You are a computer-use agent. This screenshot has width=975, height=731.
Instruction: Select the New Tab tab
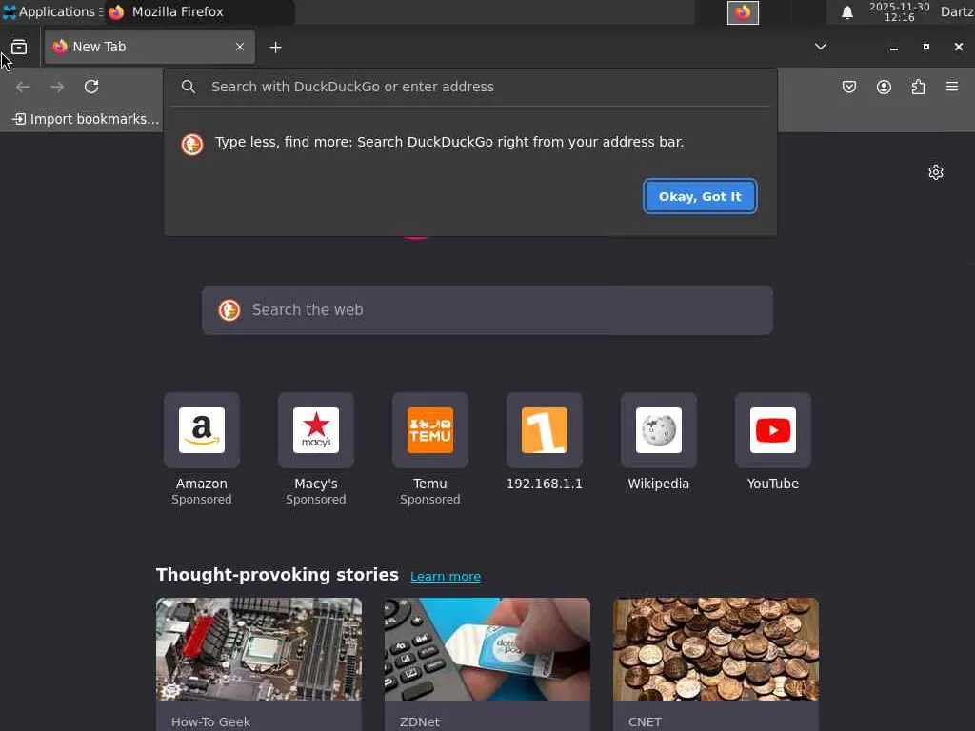[x=149, y=47]
